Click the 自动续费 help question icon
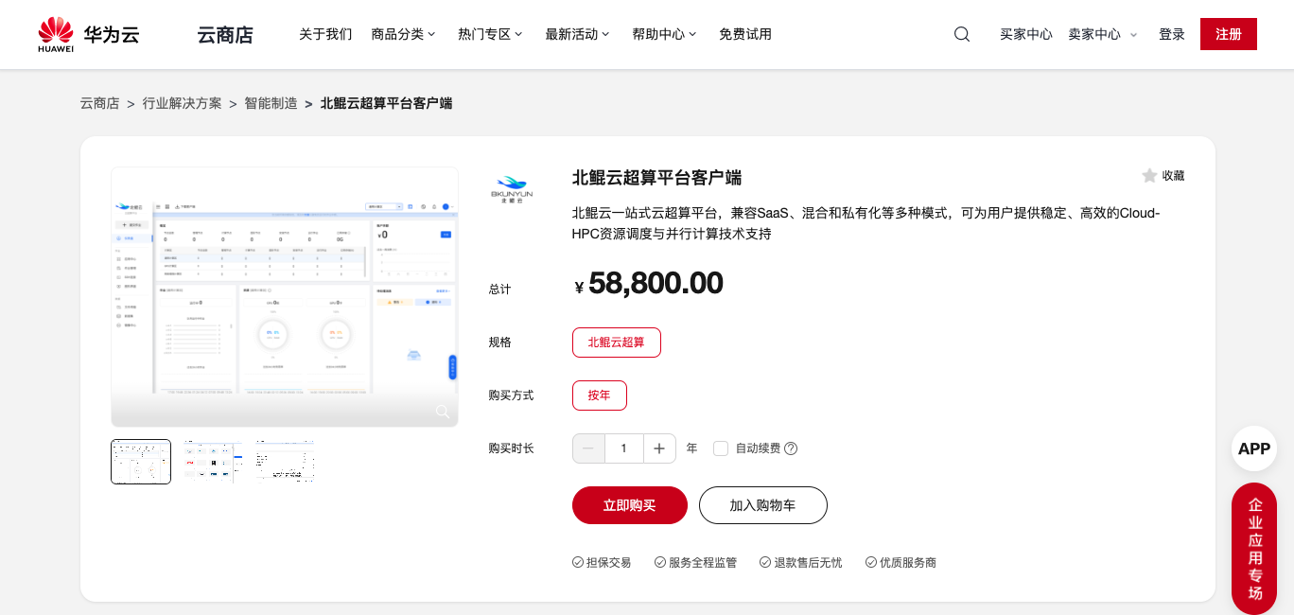 tap(791, 448)
